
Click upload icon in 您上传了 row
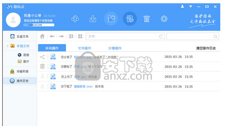42,76
